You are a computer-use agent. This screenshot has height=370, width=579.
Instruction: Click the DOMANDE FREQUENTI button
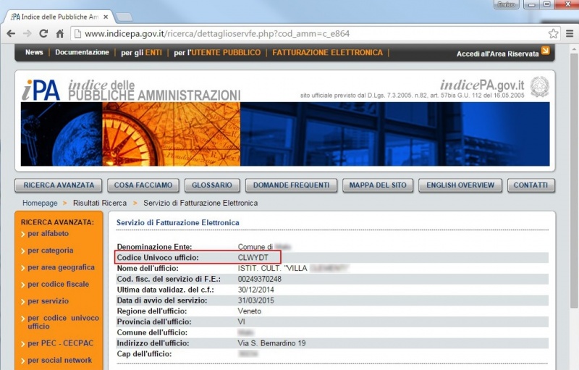coord(292,185)
